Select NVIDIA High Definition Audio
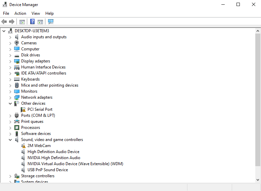 pos(54,157)
